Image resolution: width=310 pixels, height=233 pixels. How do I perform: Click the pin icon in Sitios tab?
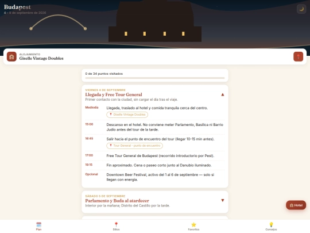pyautogui.click(x=116, y=225)
